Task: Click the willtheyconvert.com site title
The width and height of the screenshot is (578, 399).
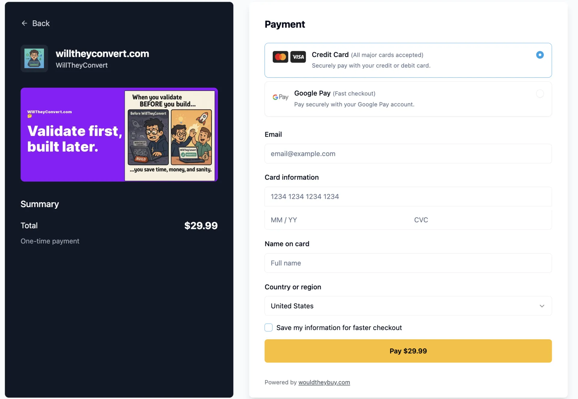Action: pos(102,54)
